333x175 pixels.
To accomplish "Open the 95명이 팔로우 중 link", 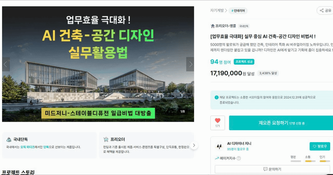I will pyautogui.click(x=238, y=149).
